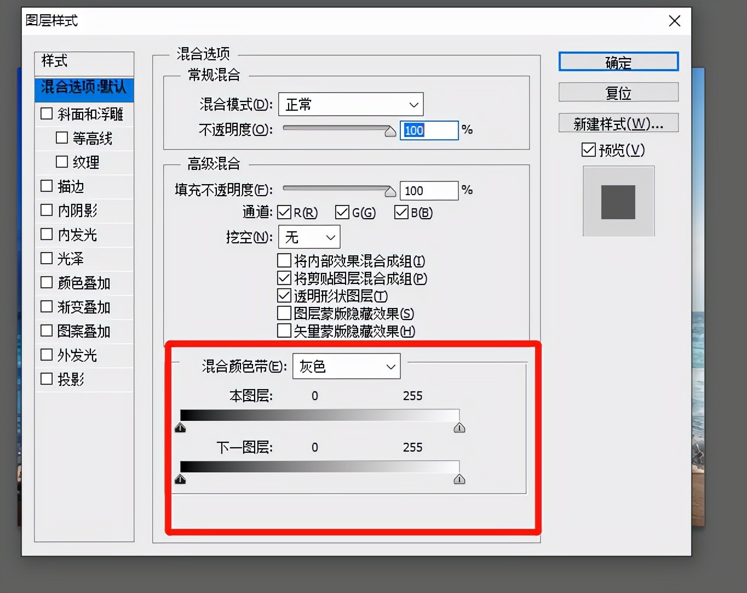Enable 斜面和浮雕 style checkbox
Screen dimensions: 747x593
click(47, 113)
